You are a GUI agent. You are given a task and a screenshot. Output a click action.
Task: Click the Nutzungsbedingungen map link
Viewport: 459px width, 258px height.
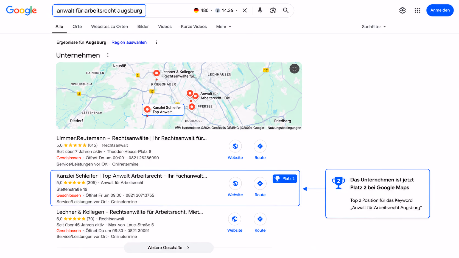(284, 128)
